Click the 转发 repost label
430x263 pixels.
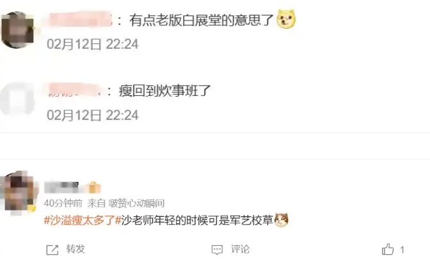[76, 249]
